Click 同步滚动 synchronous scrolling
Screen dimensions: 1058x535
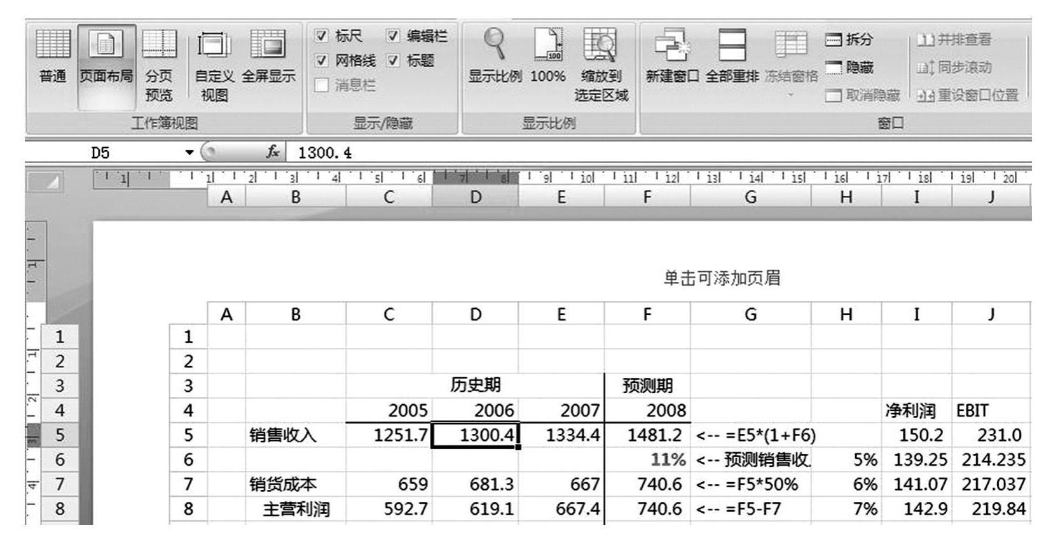click(x=954, y=67)
